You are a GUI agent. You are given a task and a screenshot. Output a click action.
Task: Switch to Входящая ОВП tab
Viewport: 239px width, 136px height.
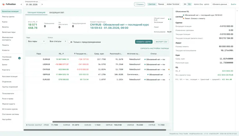56,13
